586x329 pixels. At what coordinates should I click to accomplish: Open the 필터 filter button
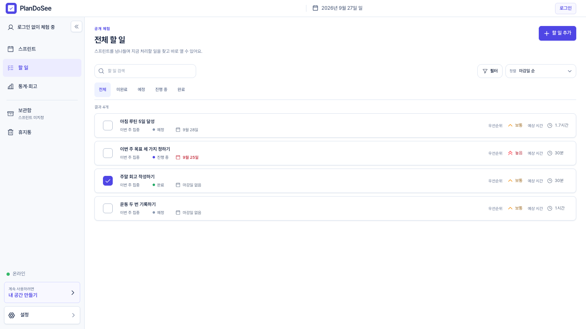[x=490, y=71]
